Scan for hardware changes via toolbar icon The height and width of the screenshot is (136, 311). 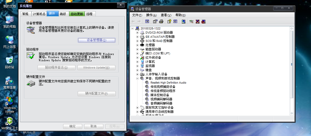pos(183,21)
